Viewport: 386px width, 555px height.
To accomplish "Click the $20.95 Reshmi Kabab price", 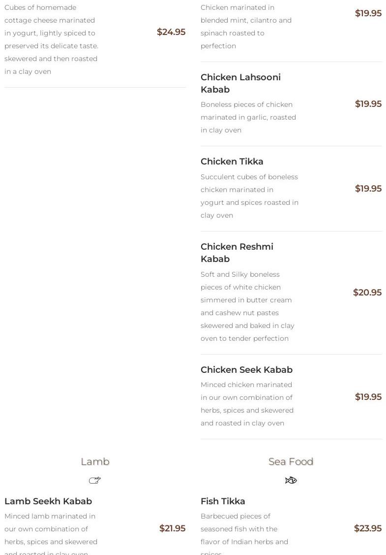I will [367, 293].
